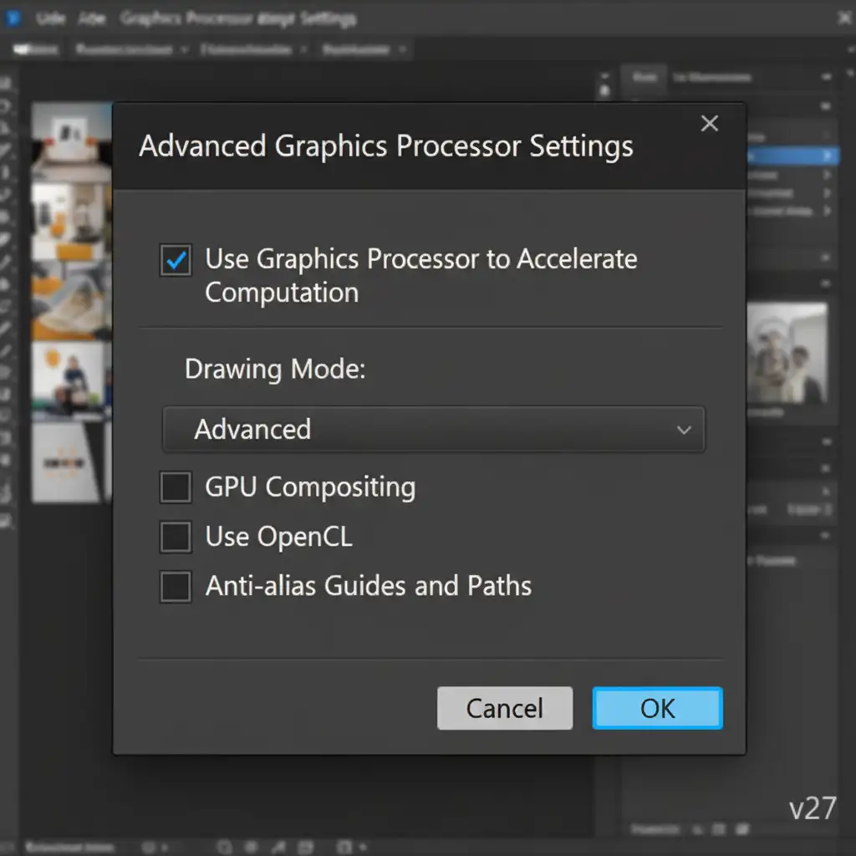Click the chevron arrow in the Drawing Mode combo box
The image size is (856, 856).
684,431
